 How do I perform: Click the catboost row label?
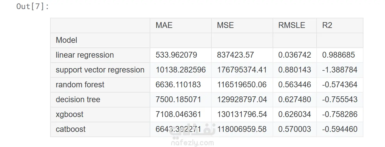click(x=71, y=129)
